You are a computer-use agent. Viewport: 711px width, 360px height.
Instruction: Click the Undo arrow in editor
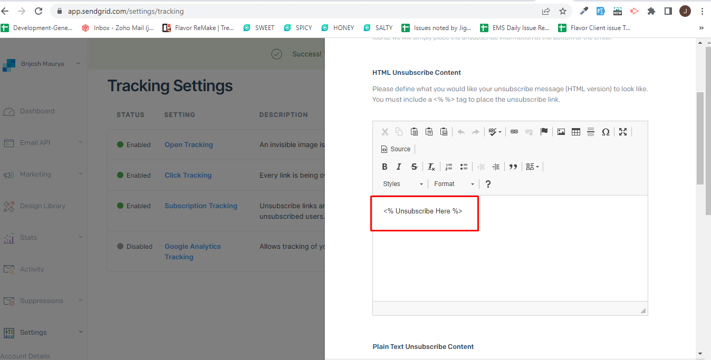click(x=461, y=132)
